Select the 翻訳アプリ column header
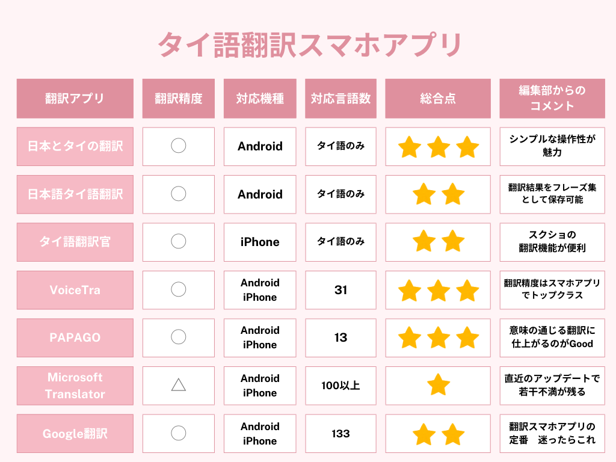Image resolution: width=616 pixels, height=462 pixels. point(75,99)
